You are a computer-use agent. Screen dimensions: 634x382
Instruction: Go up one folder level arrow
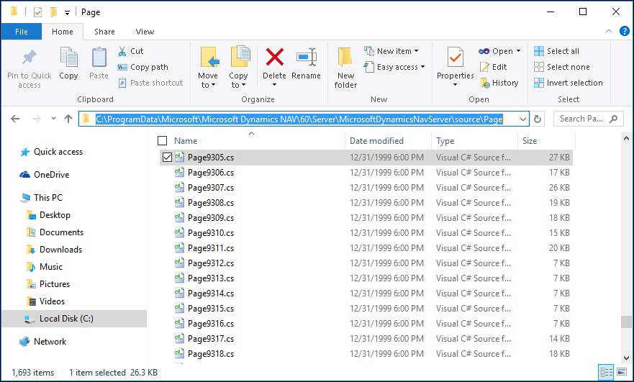click(x=68, y=119)
